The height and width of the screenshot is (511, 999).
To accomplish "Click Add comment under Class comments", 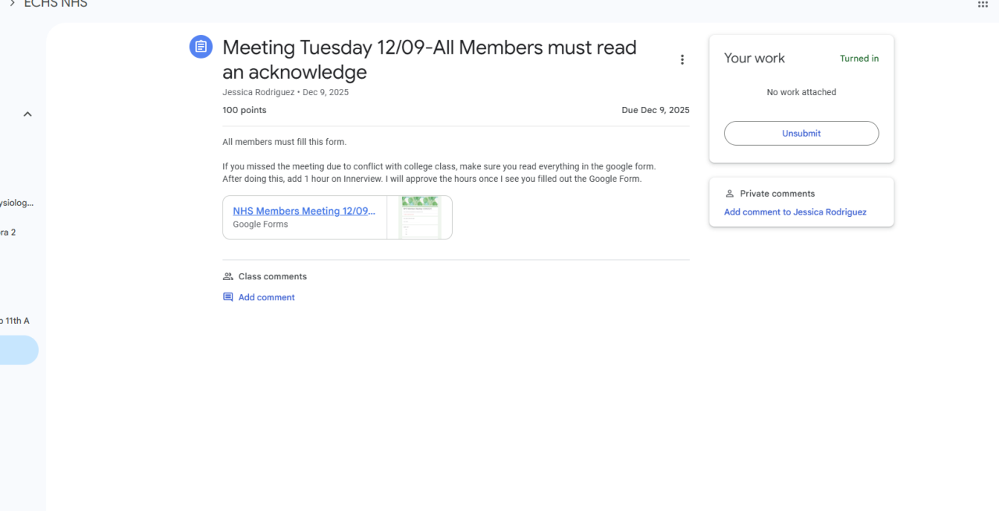I will (x=266, y=297).
